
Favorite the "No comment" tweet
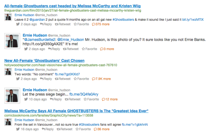83,79
